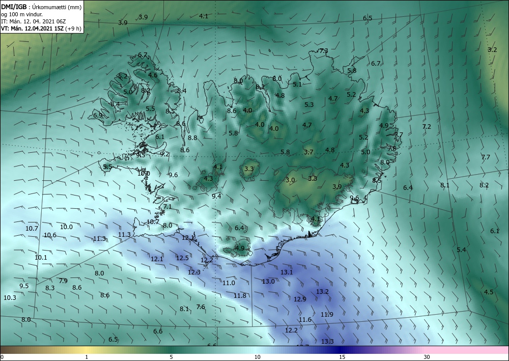Click the map value '7.1'
The height and width of the screenshot is (361, 509).
coord(167,207)
